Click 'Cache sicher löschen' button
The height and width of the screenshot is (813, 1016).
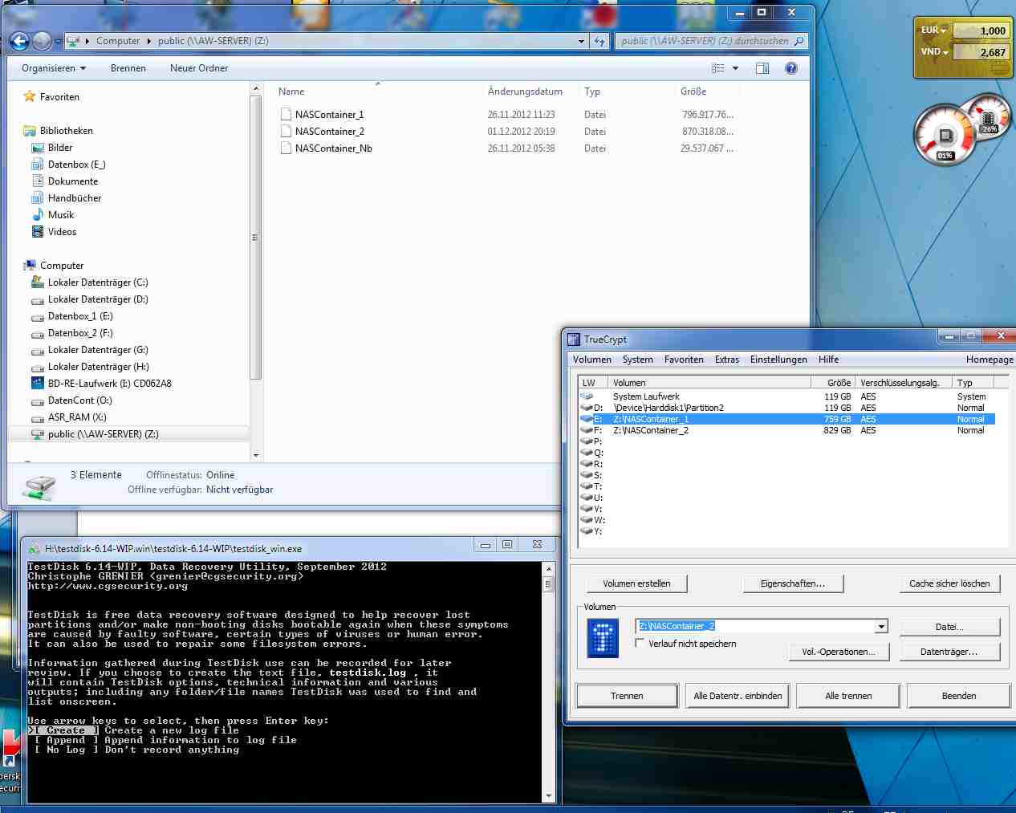(949, 583)
